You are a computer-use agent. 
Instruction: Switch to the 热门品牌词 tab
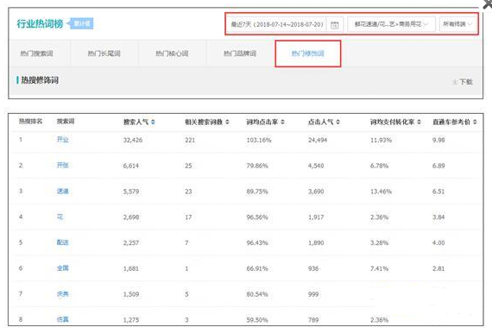tap(240, 53)
